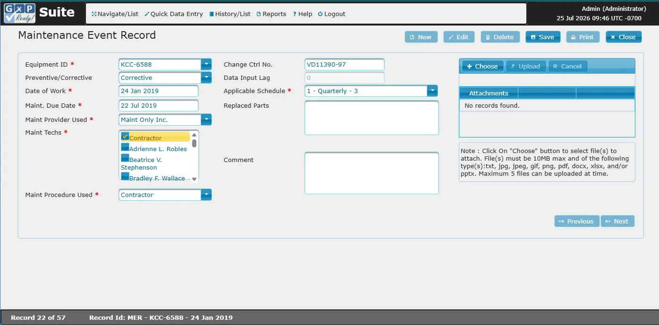This screenshot has width=659, height=325.
Task: Expand the Maint Procedure Used dropdown
Action: coord(206,195)
